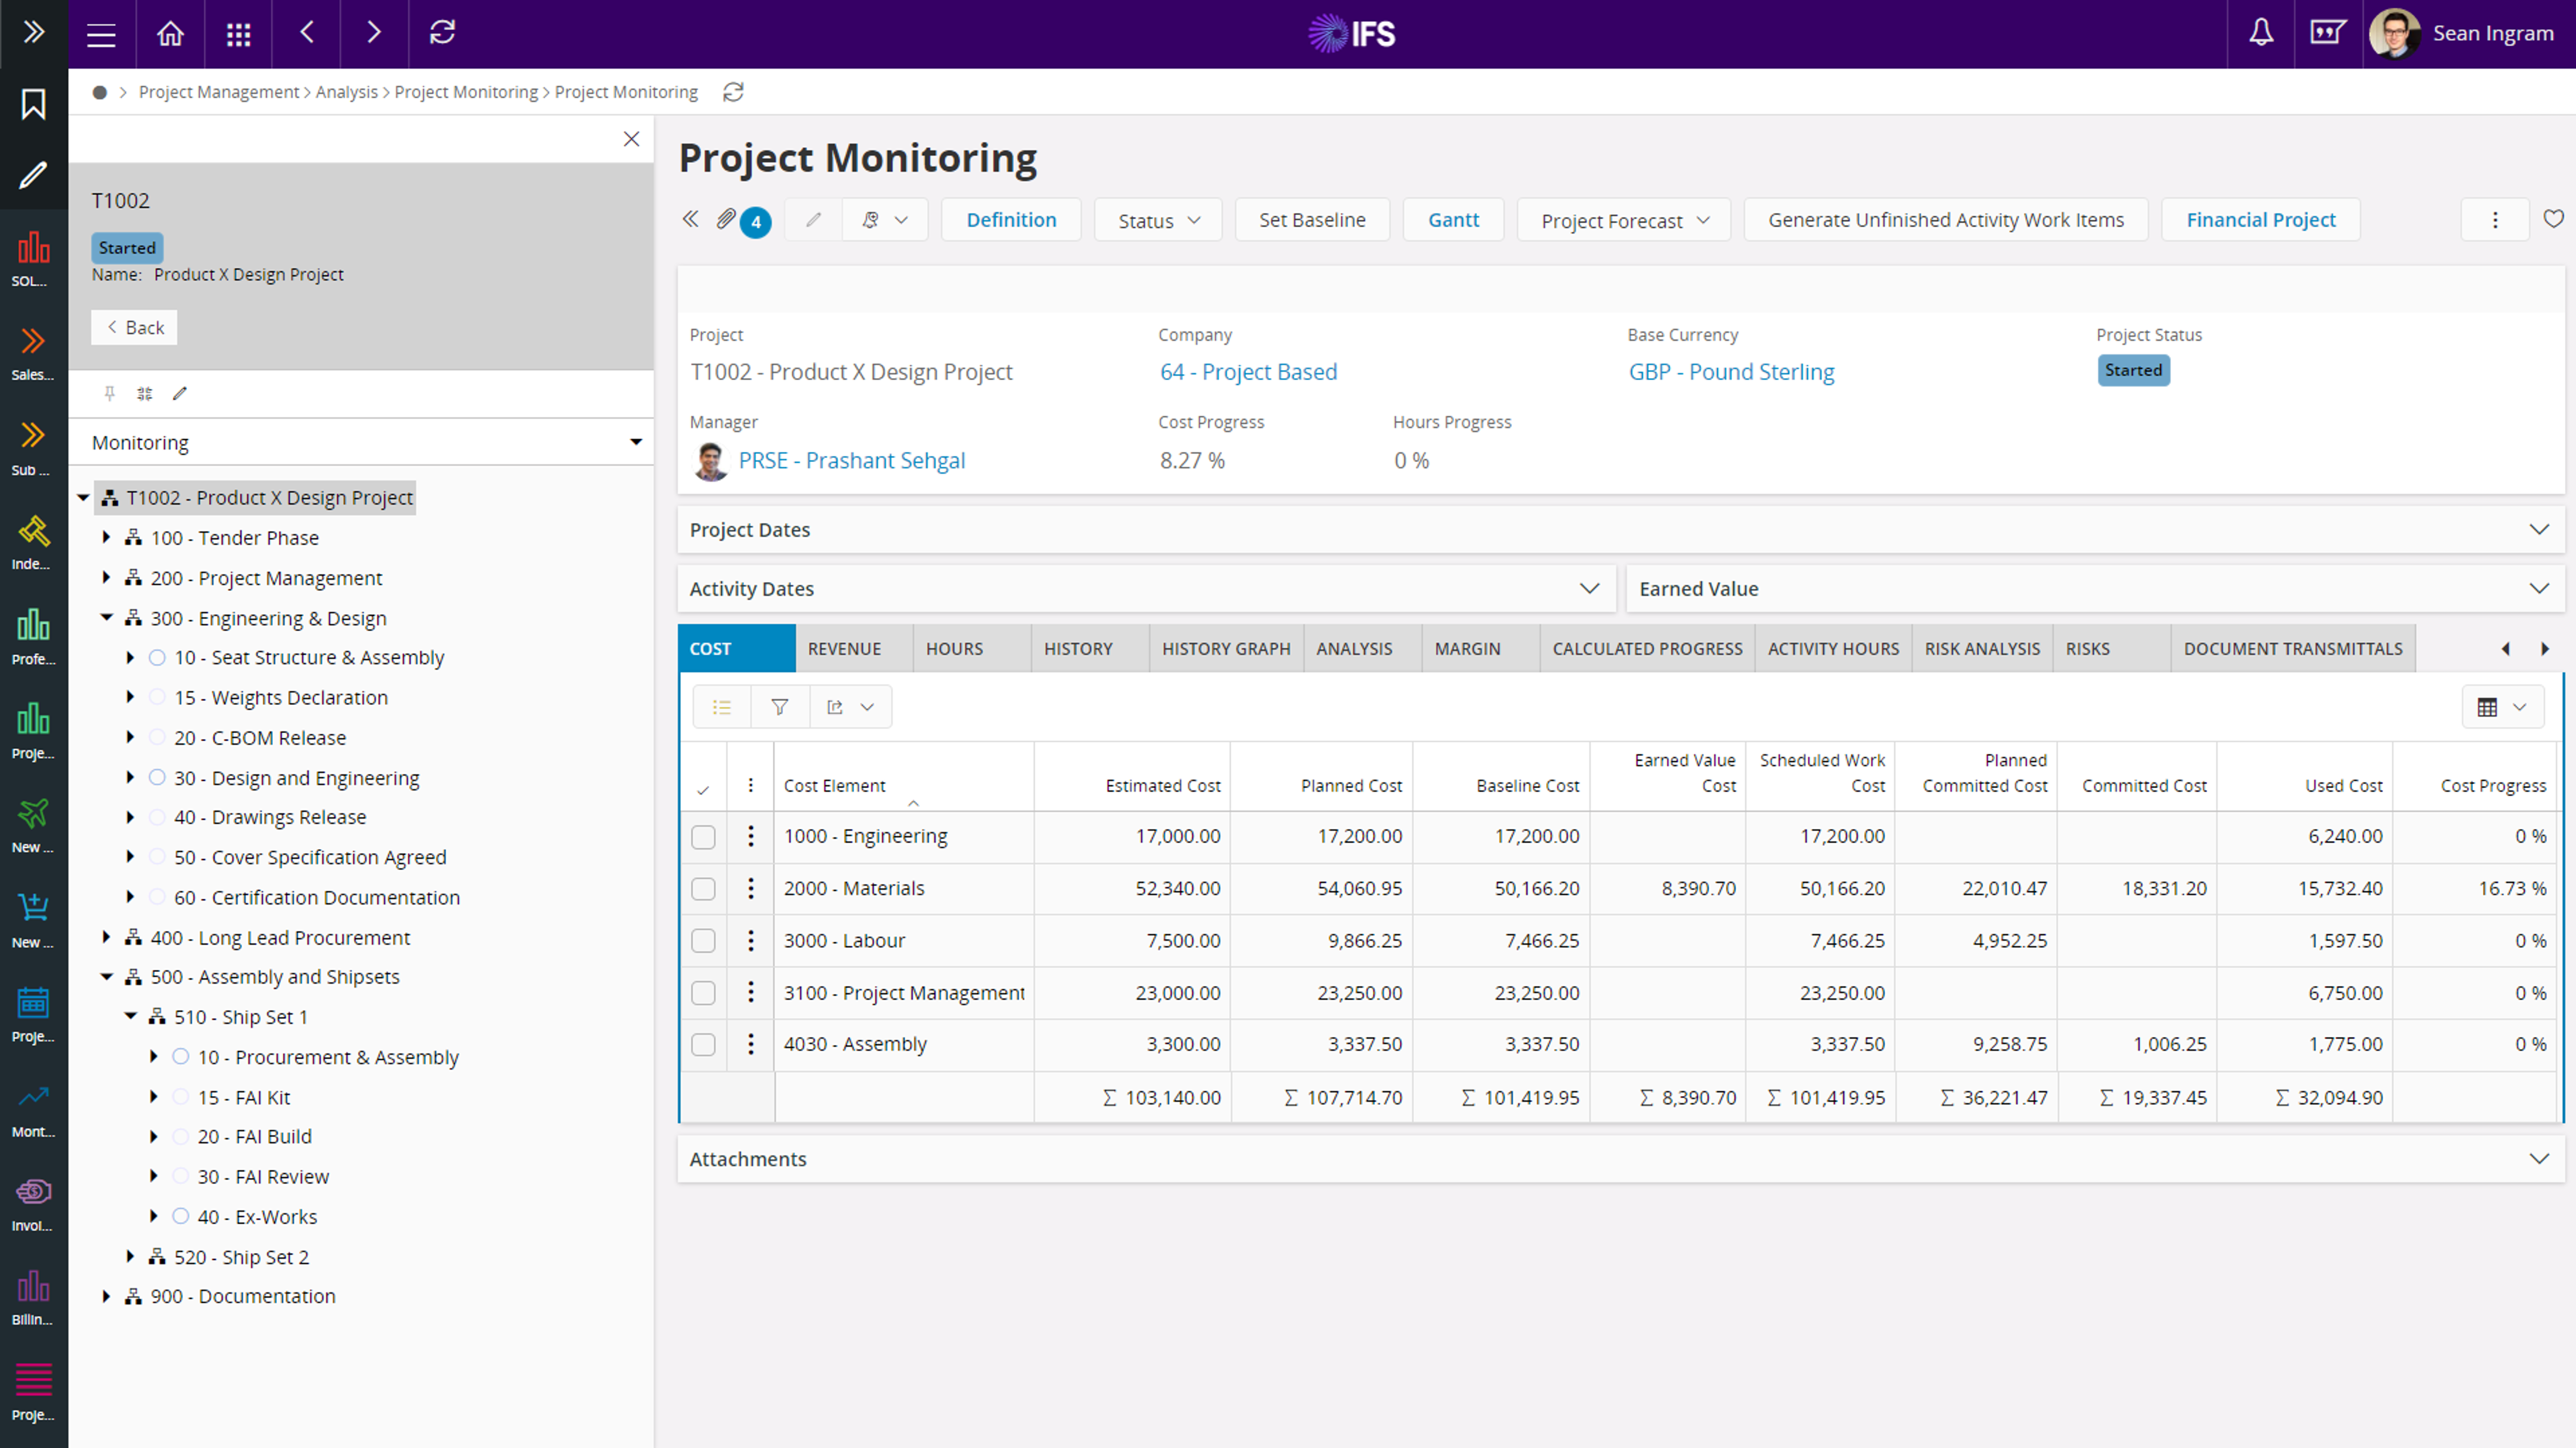Open attachments paperclip icon
Image resolution: width=2576 pixels, height=1448 pixels.
pyautogui.click(x=726, y=219)
